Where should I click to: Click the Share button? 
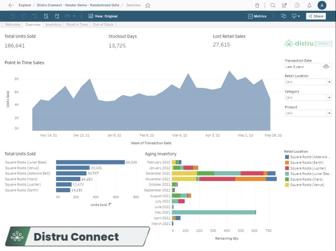[315, 16]
